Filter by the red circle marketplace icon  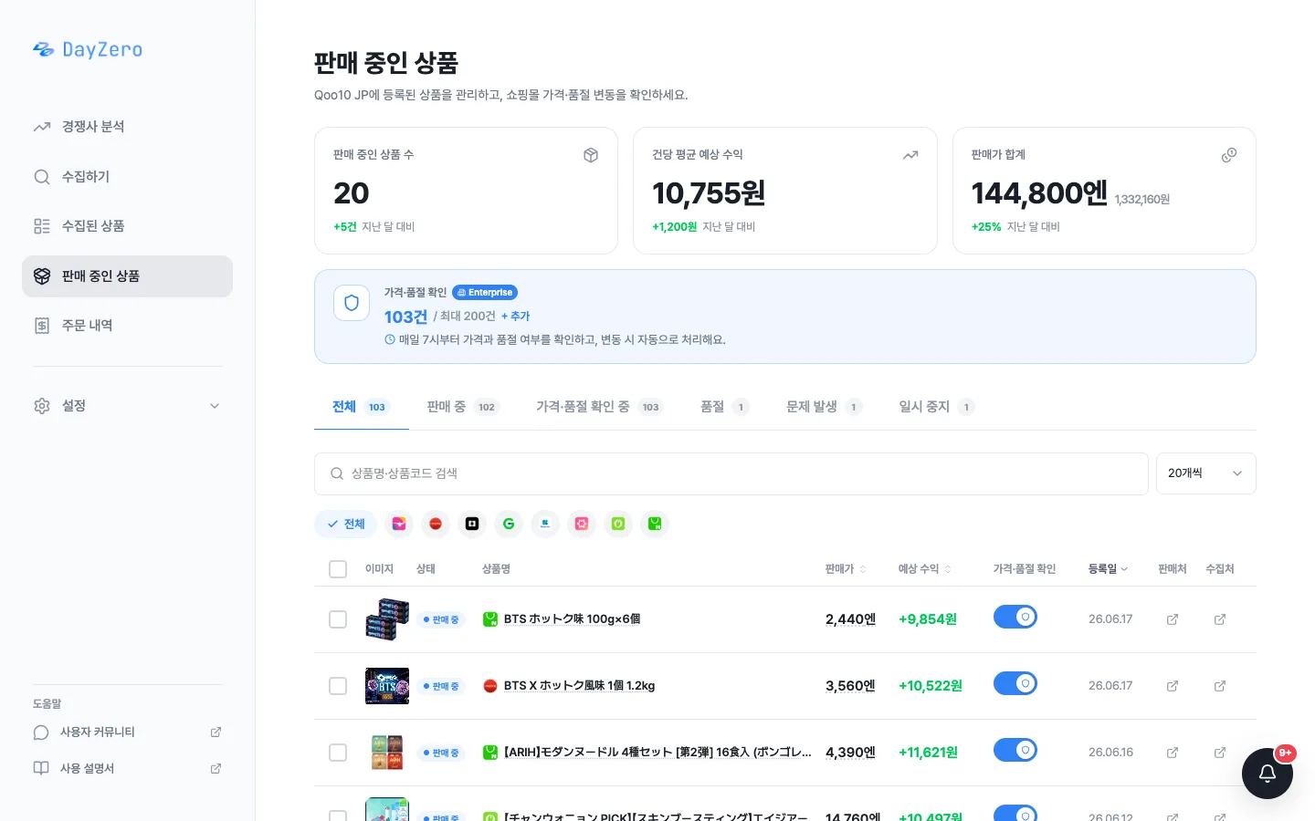(x=436, y=524)
